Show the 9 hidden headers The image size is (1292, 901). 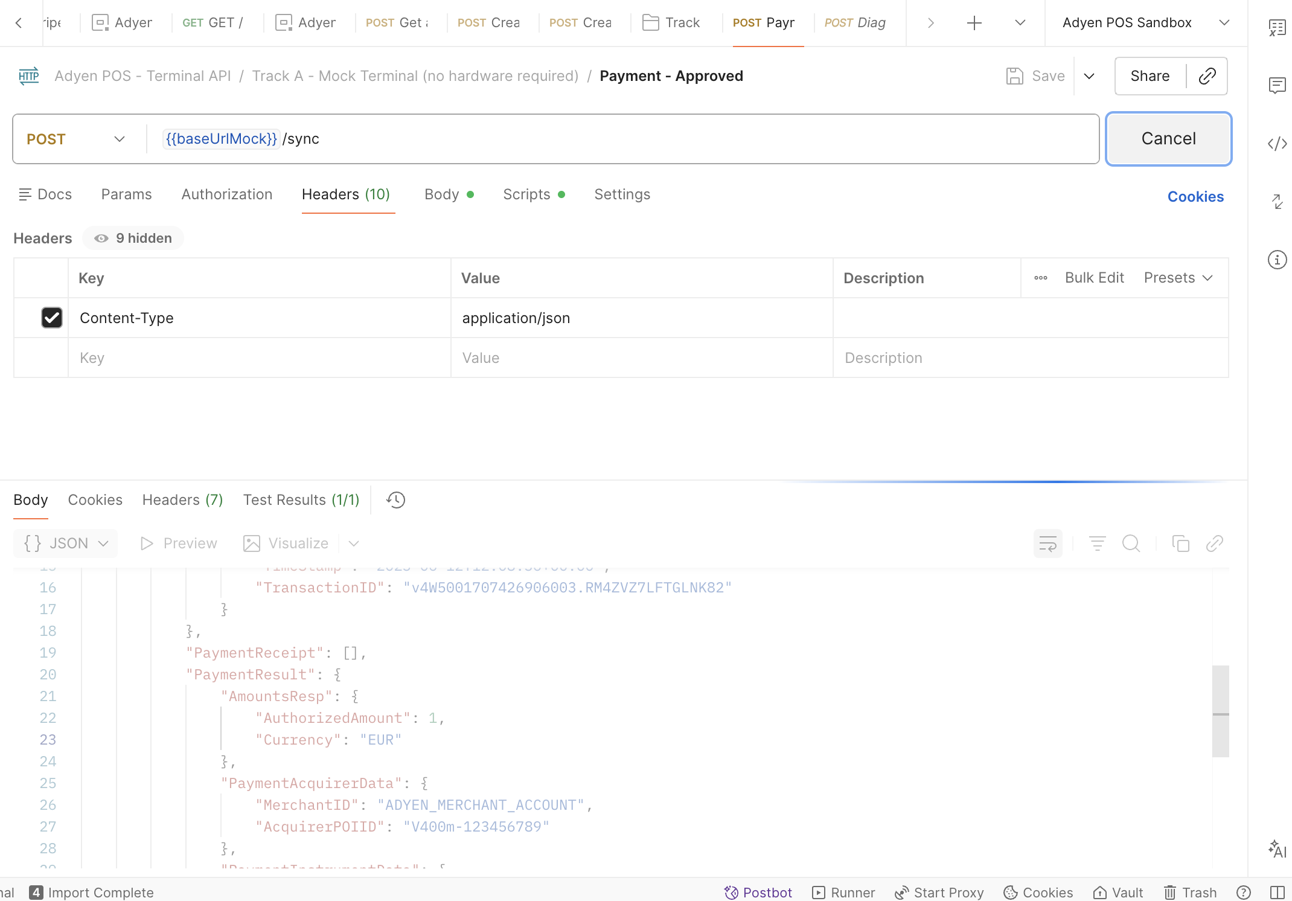[133, 239]
